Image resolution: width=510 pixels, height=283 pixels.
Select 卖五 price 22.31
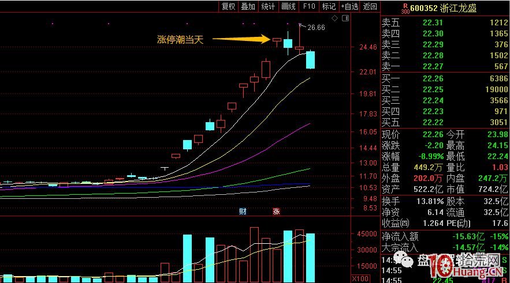[x=433, y=22]
